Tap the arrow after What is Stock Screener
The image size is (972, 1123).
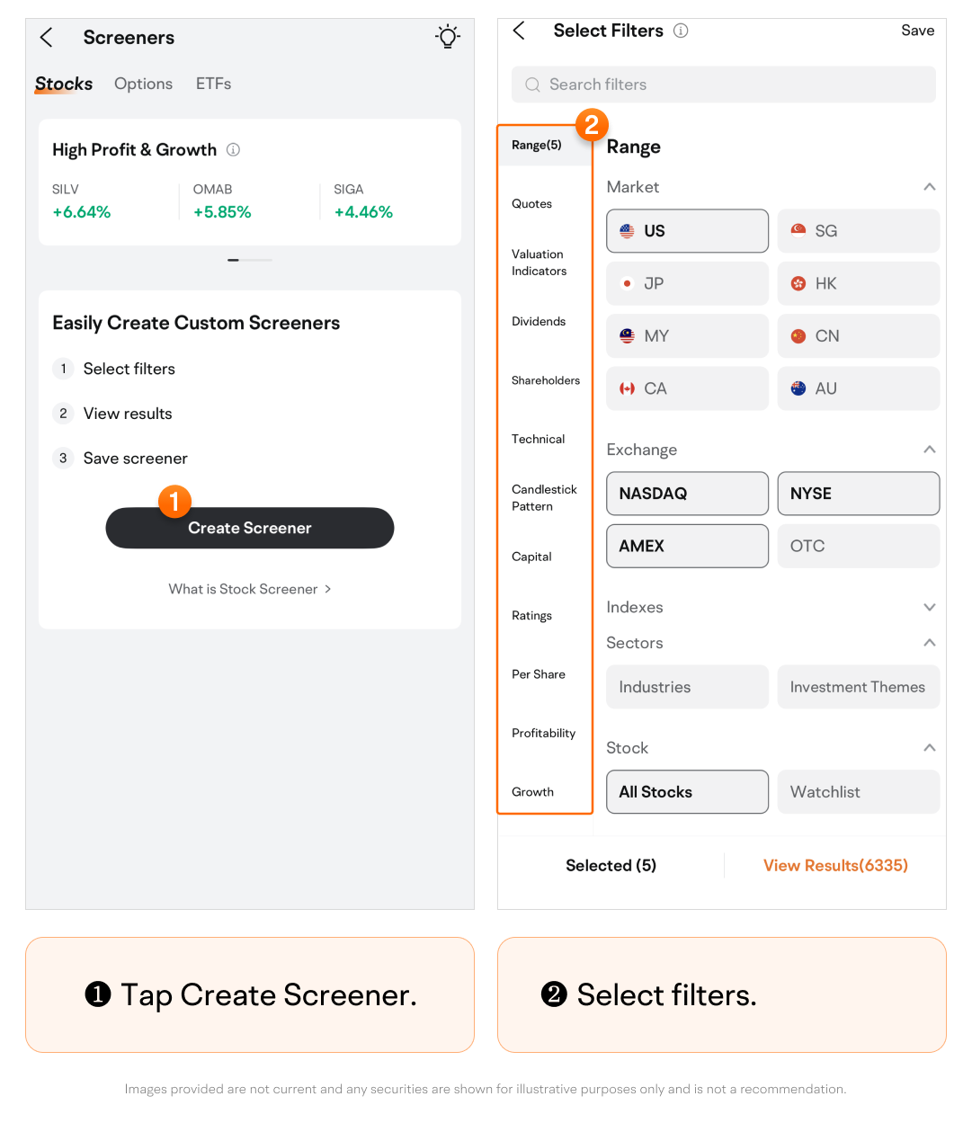point(328,589)
